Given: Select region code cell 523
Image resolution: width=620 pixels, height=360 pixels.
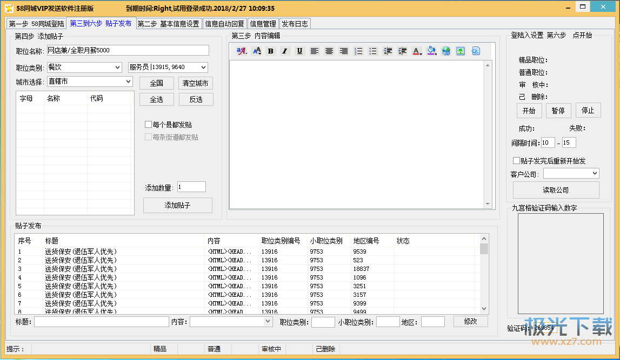Looking at the screenshot, I should click(358, 260).
